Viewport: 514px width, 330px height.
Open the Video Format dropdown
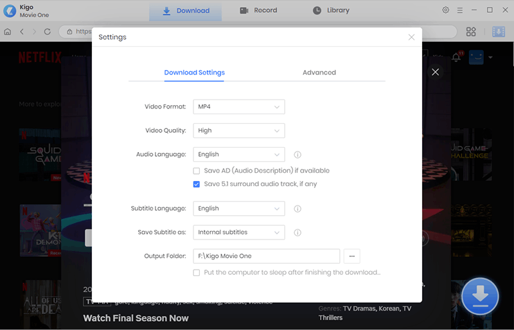239,107
